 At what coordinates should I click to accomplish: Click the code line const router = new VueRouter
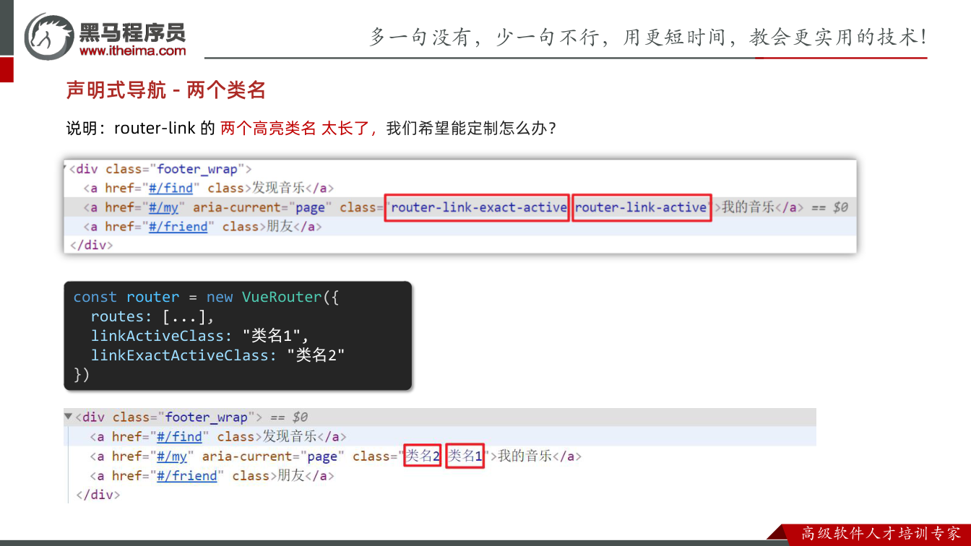pos(206,297)
